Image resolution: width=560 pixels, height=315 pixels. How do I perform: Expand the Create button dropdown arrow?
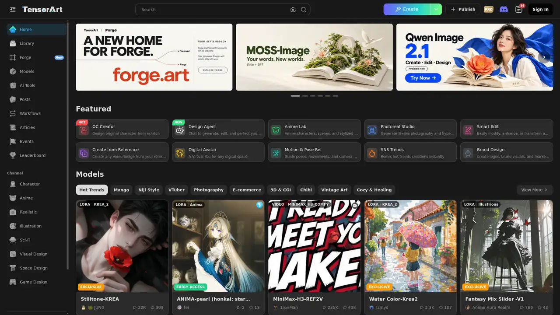436,9
